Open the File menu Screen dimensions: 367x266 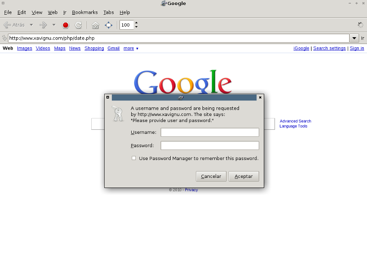coord(8,12)
